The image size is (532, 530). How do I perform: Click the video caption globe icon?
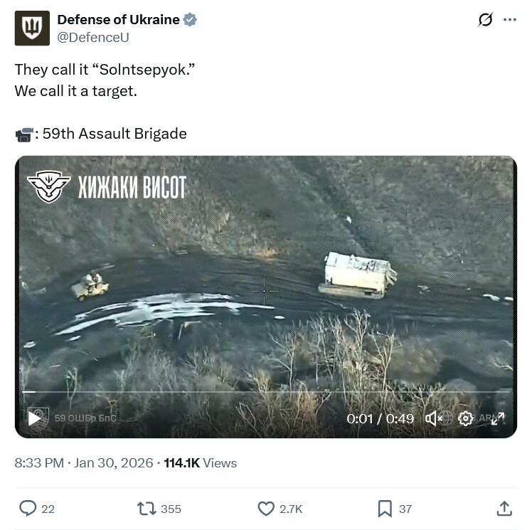point(446,418)
